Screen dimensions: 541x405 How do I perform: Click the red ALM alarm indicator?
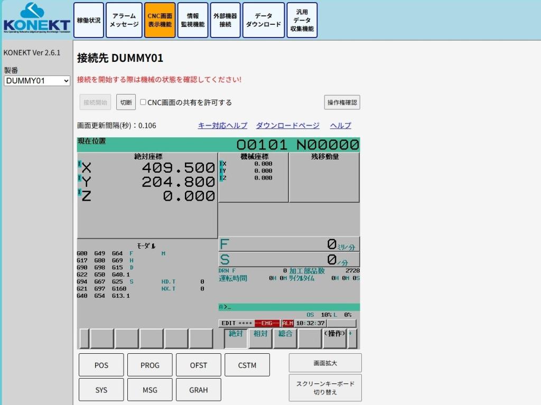coord(287,323)
